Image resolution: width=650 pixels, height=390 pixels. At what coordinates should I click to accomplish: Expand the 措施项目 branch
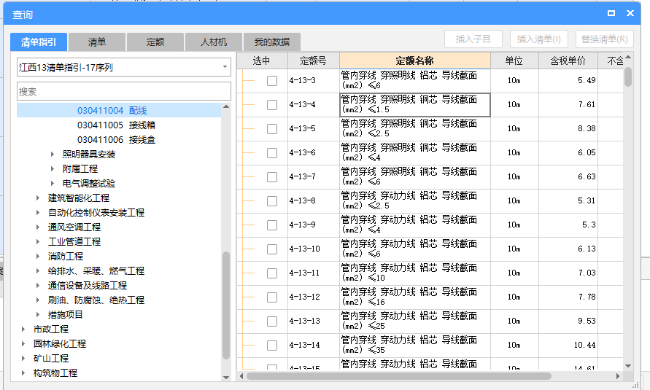tap(38, 315)
